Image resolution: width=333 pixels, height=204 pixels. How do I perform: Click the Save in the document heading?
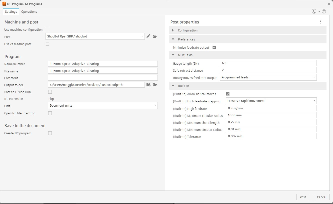[x=25, y=126]
